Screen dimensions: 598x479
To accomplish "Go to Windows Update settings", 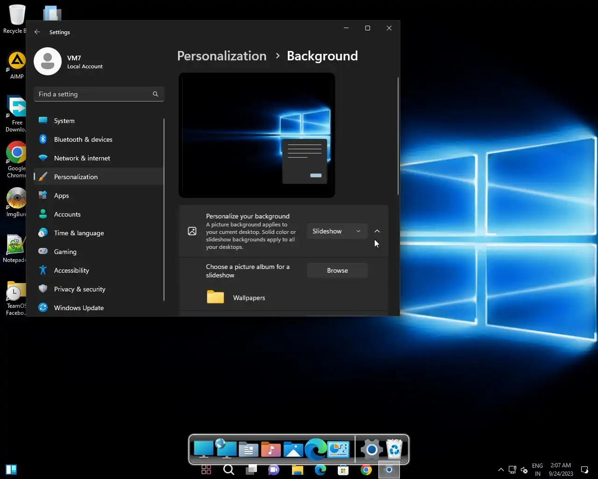I will (99, 308).
